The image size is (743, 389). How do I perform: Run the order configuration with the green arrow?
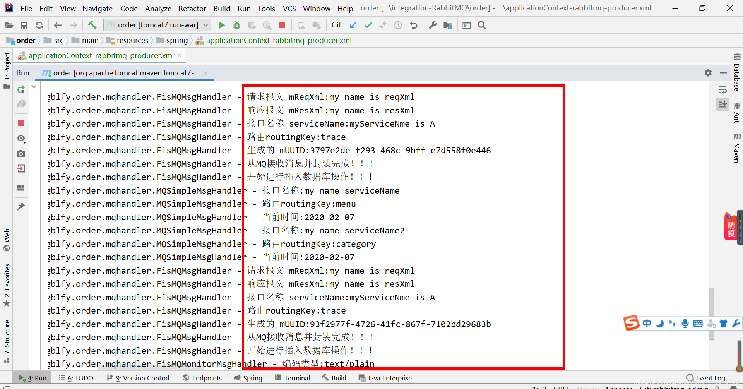tap(222, 25)
